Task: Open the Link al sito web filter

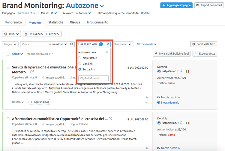Action: coord(91,44)
